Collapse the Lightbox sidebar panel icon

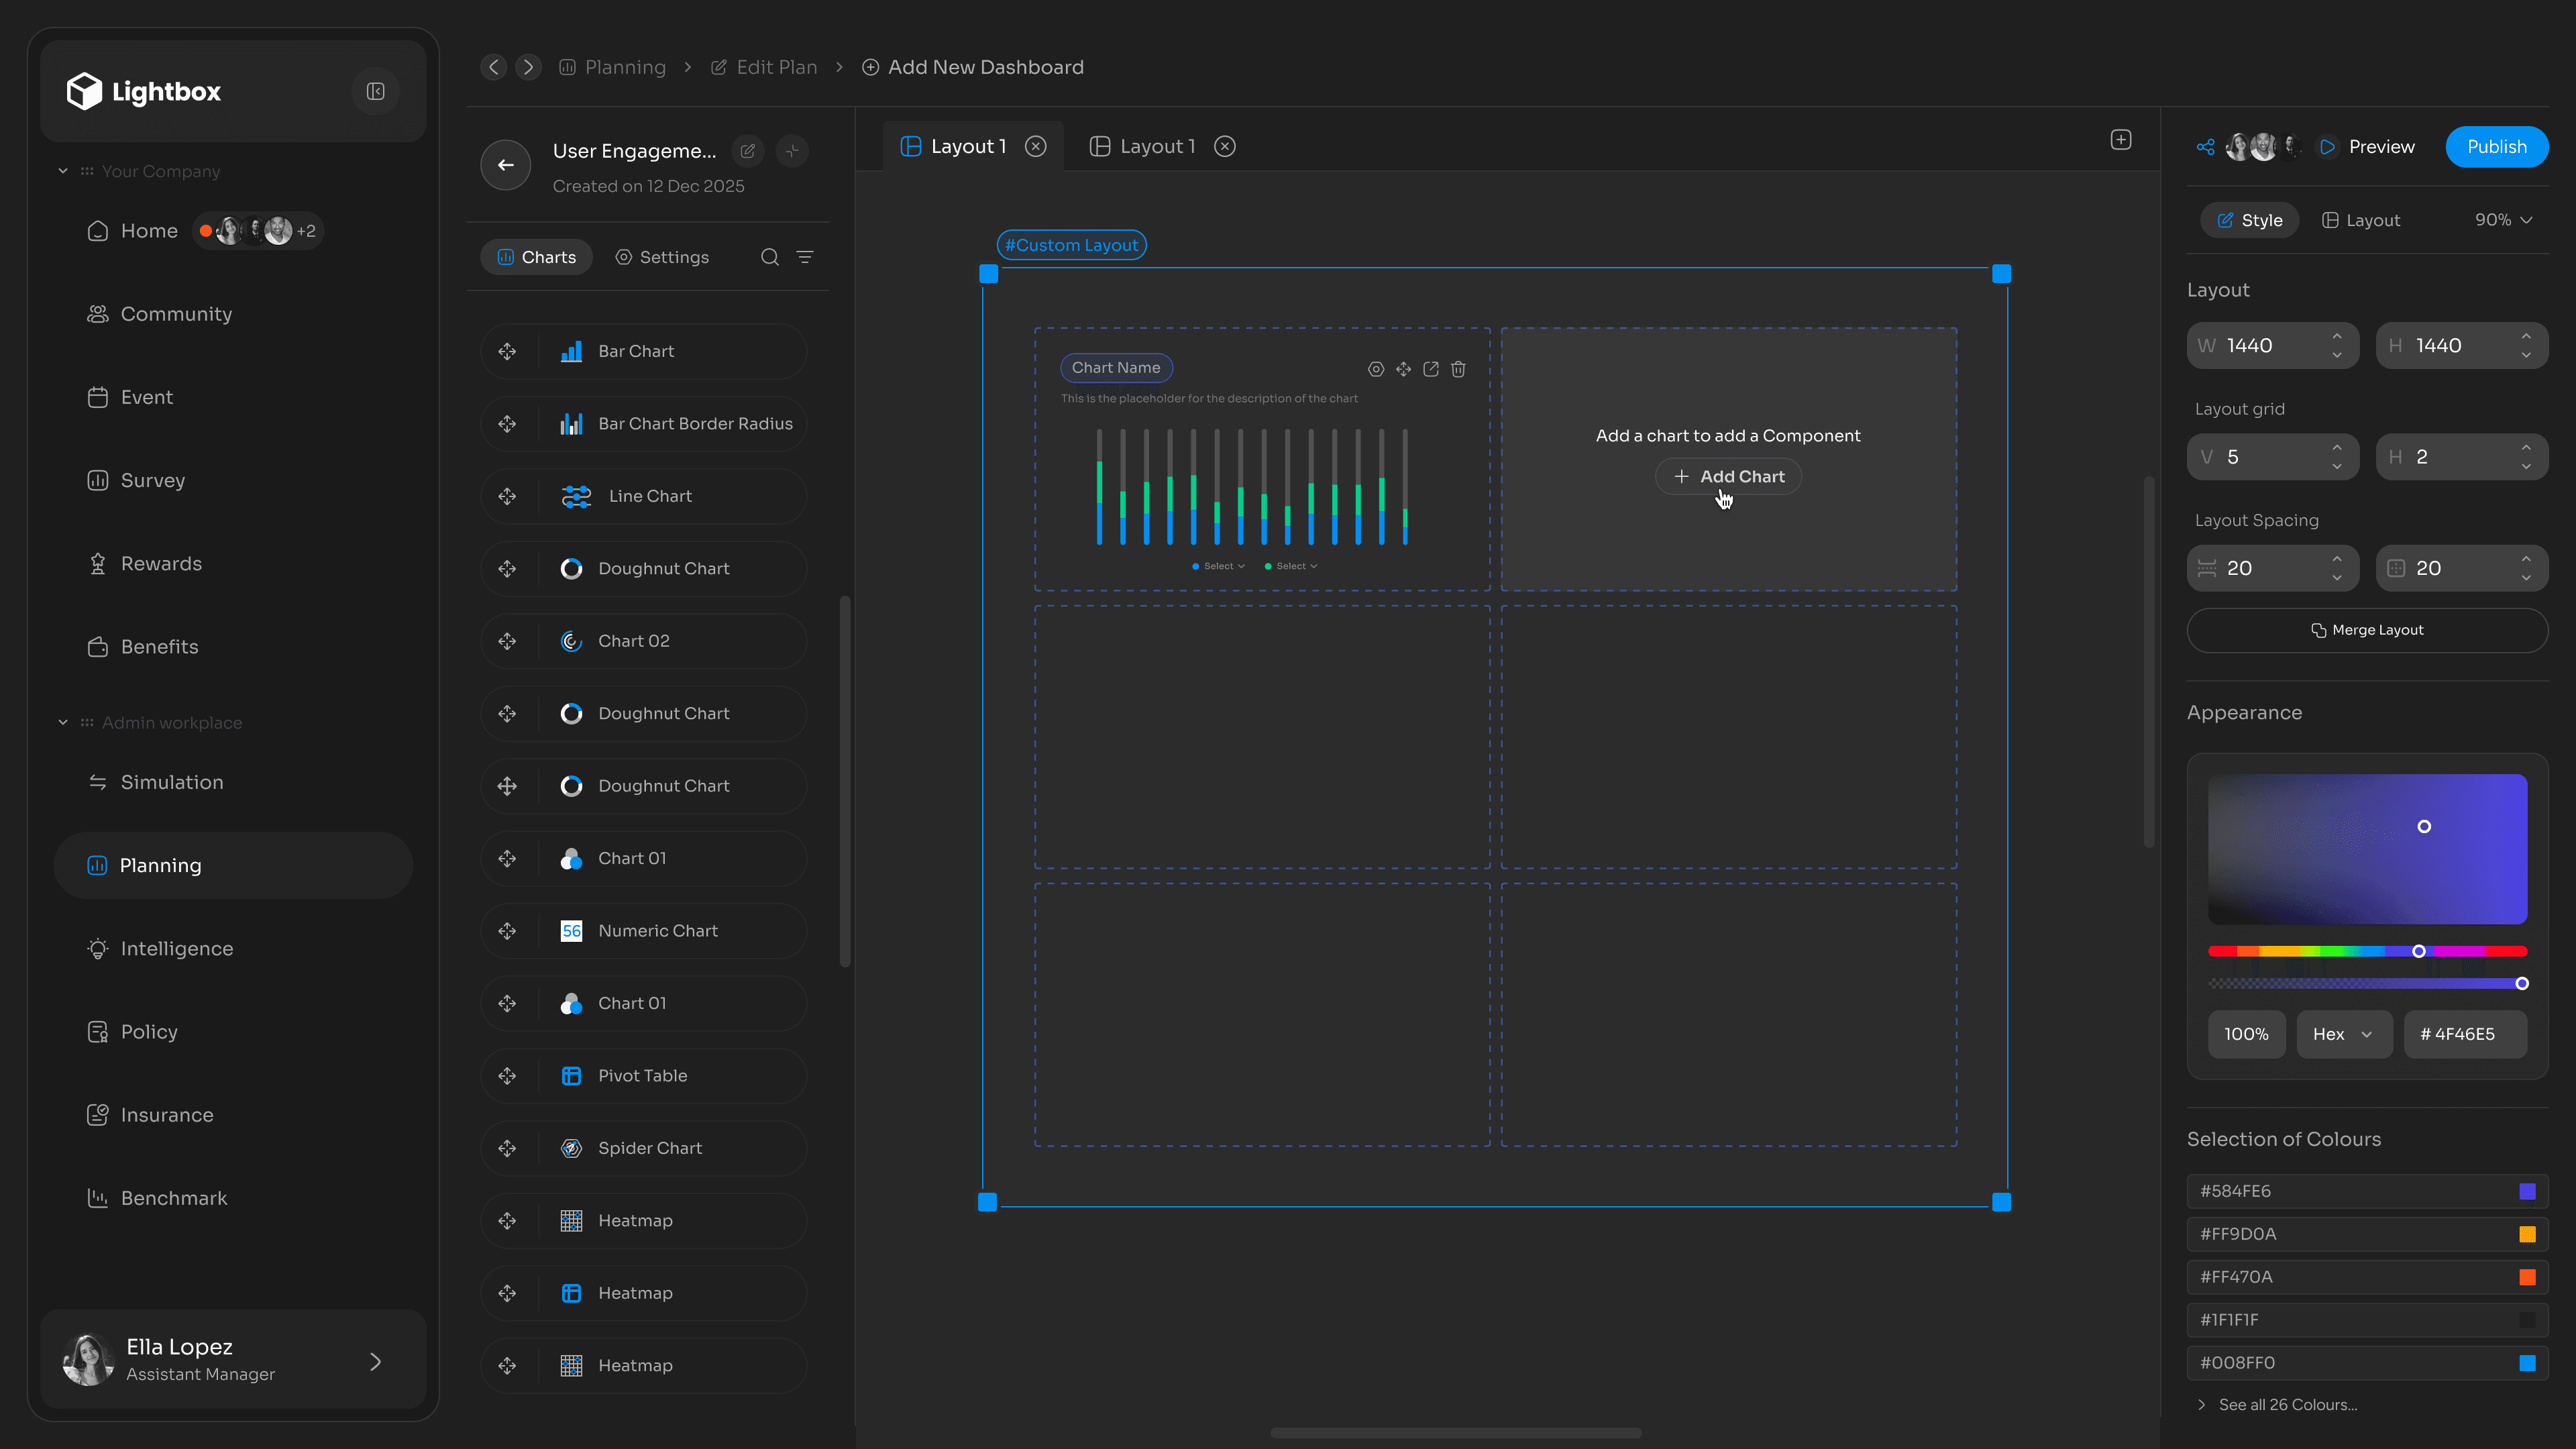pyautogui.click(x=375, y=91)
